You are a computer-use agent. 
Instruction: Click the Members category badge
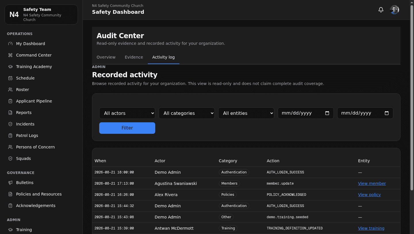[229, 183]
